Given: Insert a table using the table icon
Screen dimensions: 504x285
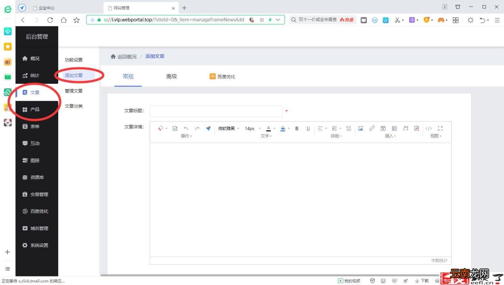Looking at the screenshot, I should 394,128.
